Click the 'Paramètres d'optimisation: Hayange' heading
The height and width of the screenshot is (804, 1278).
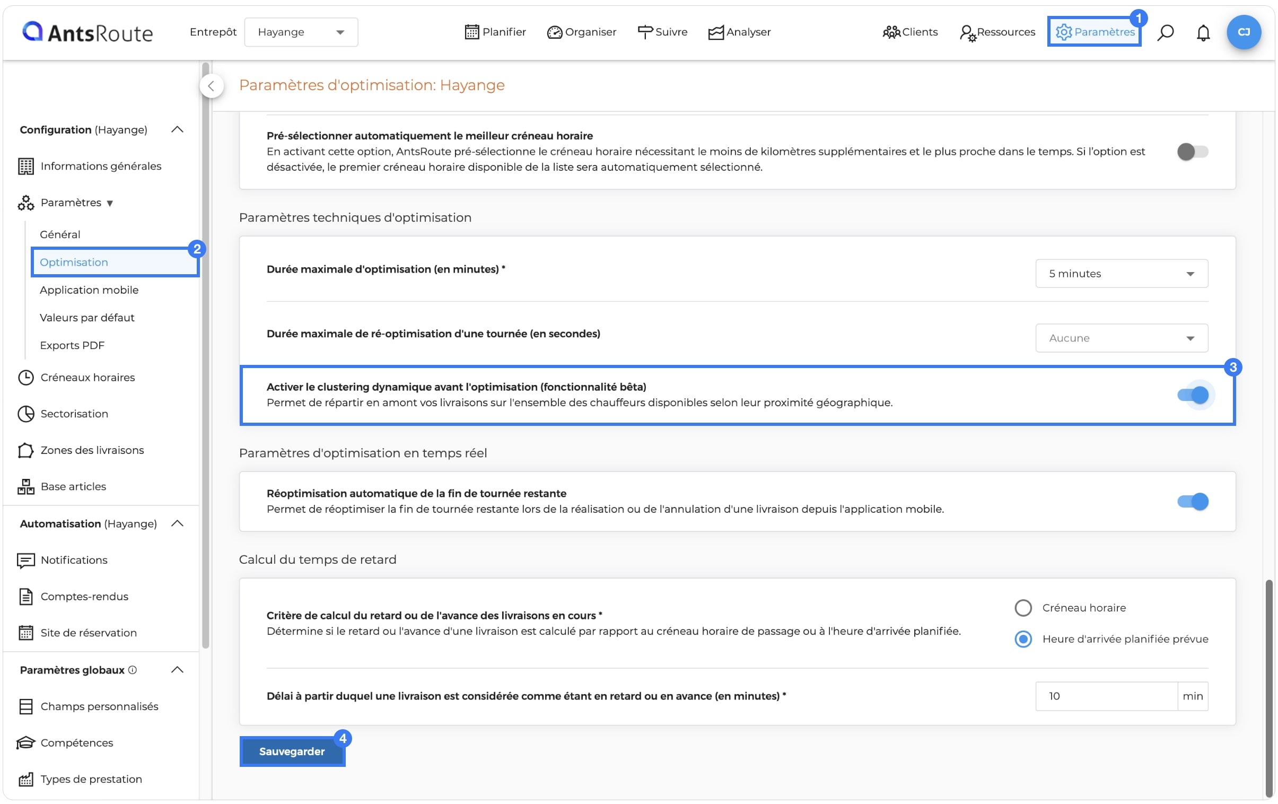pos(372,85)
